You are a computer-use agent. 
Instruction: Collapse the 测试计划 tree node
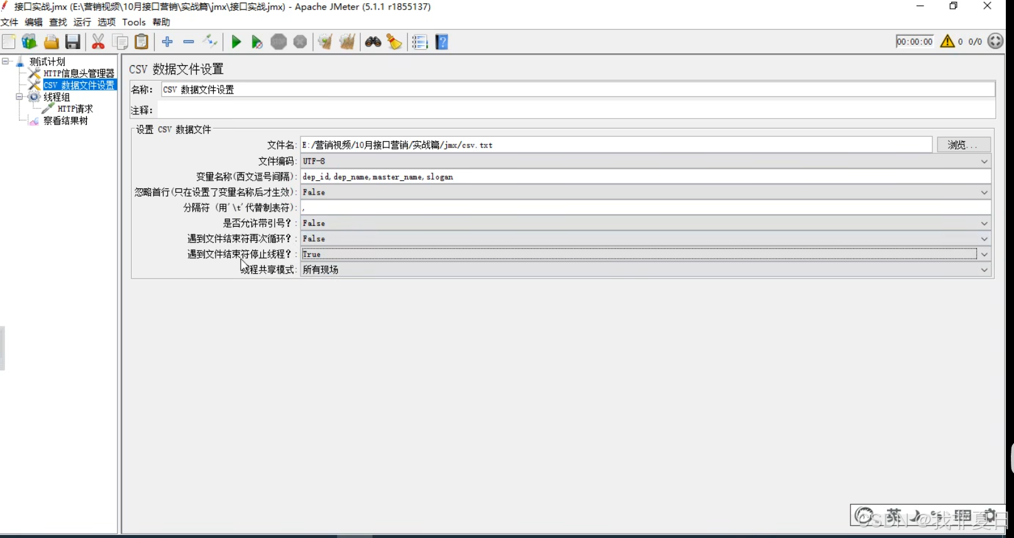click(x=6, y=62)
